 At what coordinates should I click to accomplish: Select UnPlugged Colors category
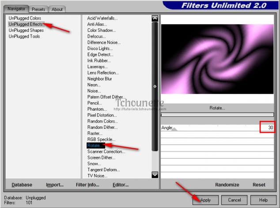[24, 18]
